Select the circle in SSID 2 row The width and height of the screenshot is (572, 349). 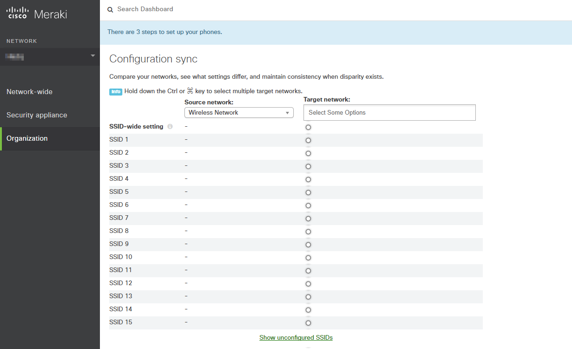point(308,153)
